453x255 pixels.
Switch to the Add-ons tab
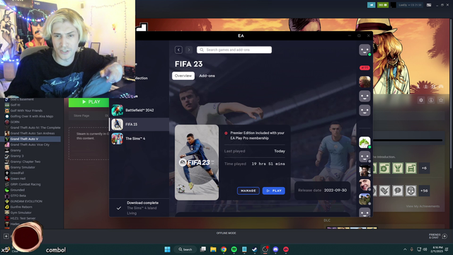pyautogui.click(x=207, y=76)
